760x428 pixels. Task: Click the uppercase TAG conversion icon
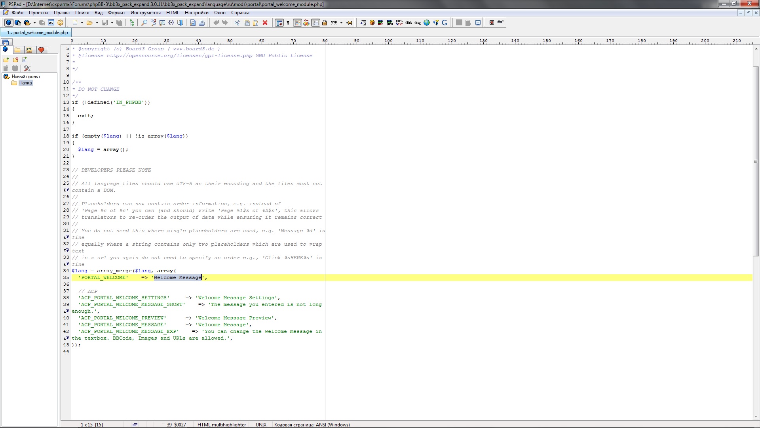(x=408, y=23)
